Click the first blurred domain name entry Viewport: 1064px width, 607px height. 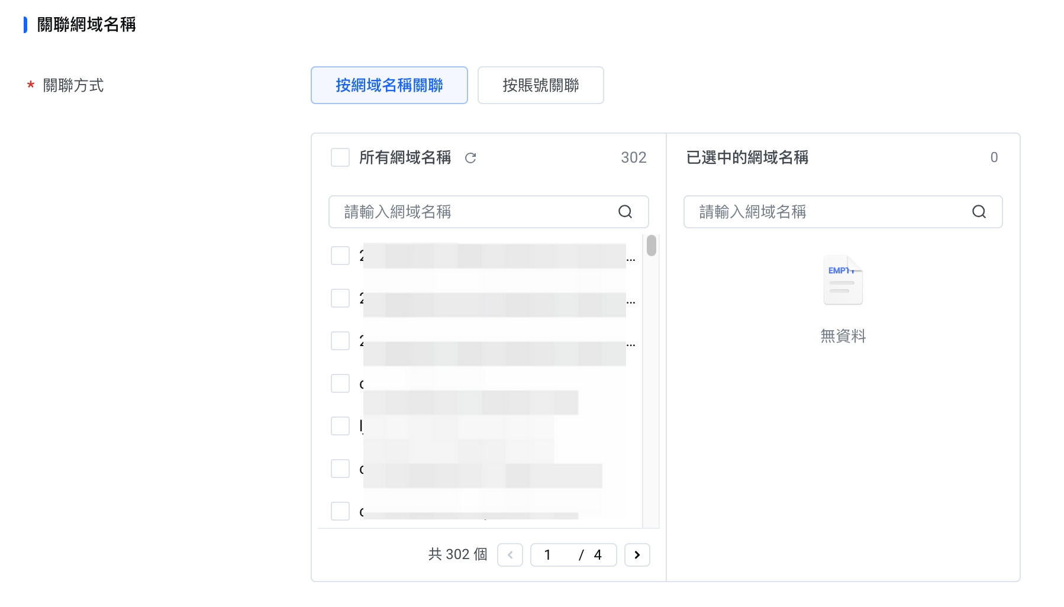[494, 256]
